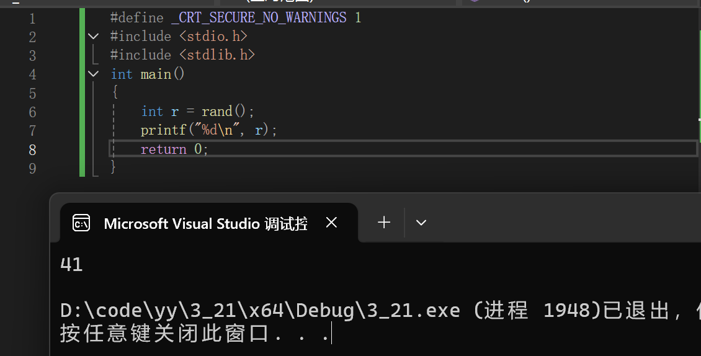Click the rand() call on line 6

click(x=224, y=112)
